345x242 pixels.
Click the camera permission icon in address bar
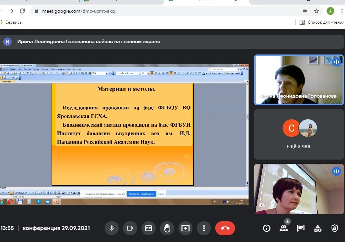305,11
